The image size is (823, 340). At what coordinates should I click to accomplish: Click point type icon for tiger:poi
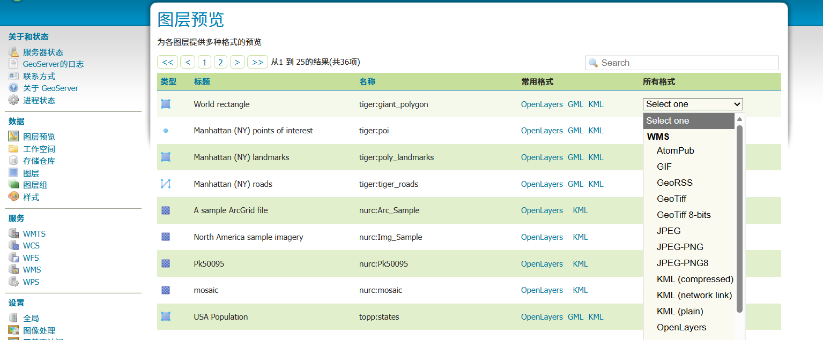[166, 131]
